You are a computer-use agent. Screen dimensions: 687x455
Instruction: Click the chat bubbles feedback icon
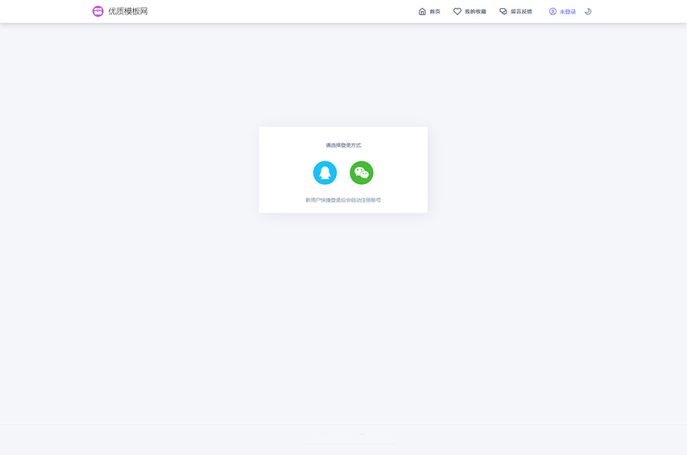504,12
